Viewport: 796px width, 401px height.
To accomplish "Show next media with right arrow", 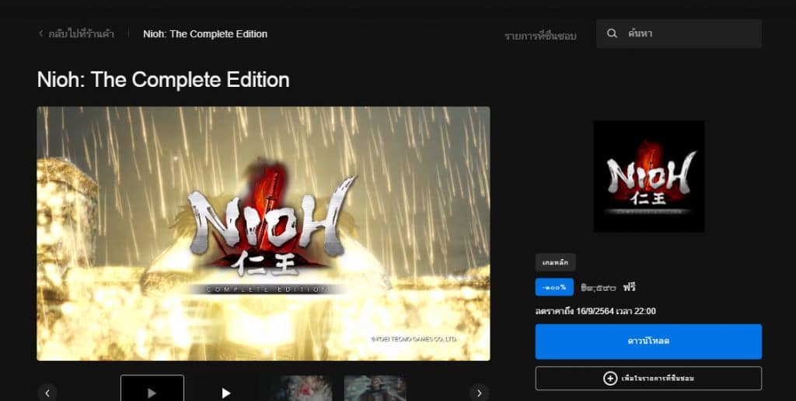I will tap(479, 393).
